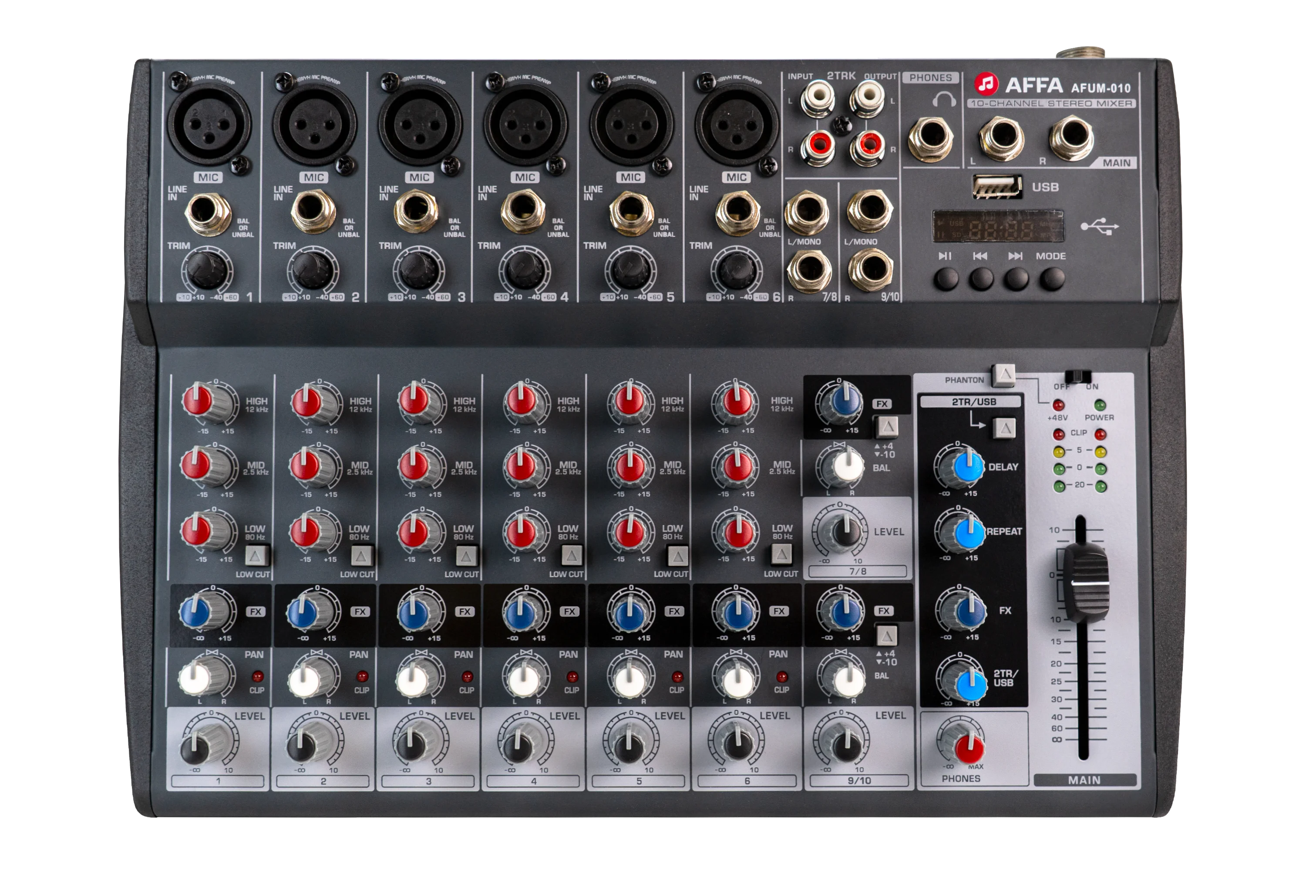1306x870 pixels.
Task: Click the USB port socket
Action: tap(997, 187)
